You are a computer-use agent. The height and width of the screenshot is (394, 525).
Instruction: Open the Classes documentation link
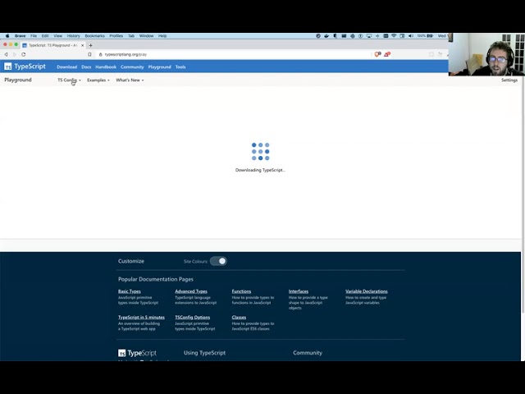[x=239, y=318]
